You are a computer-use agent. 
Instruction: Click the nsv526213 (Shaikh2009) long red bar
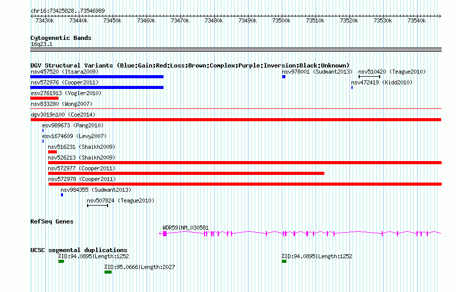[245, 163]
